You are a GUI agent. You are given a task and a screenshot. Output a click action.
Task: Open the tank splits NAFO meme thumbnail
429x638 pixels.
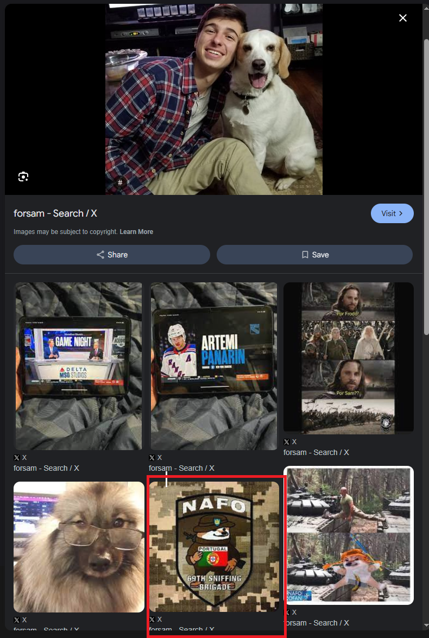(x=349, y=535)
